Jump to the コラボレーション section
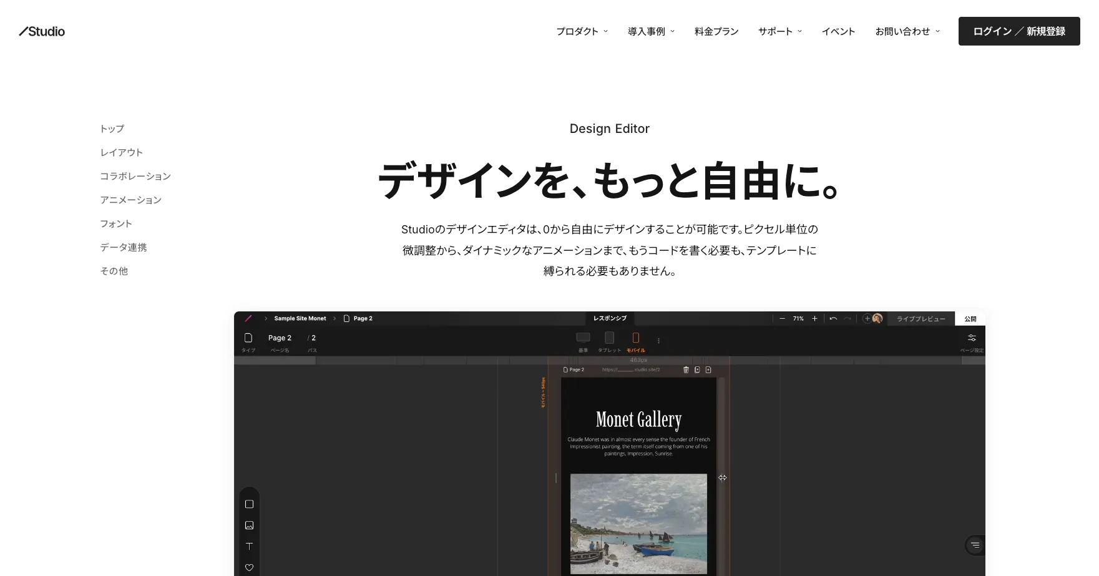Viewport: 1099px width, 576px height. [x=135, y=176]
